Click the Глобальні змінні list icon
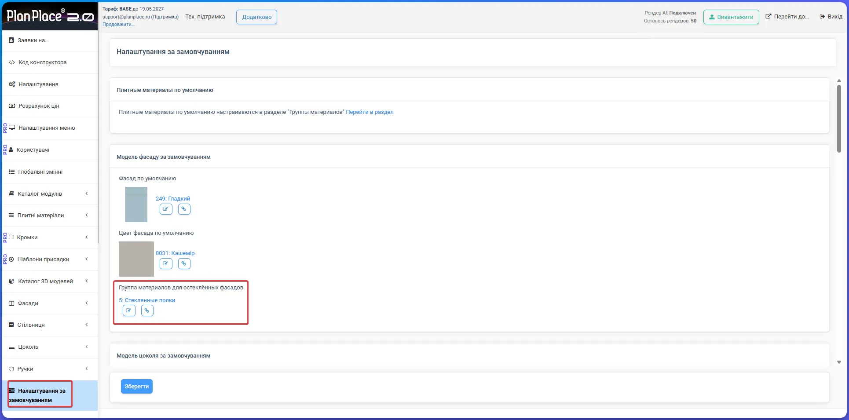Screen dimensions: 849x420 12,172
